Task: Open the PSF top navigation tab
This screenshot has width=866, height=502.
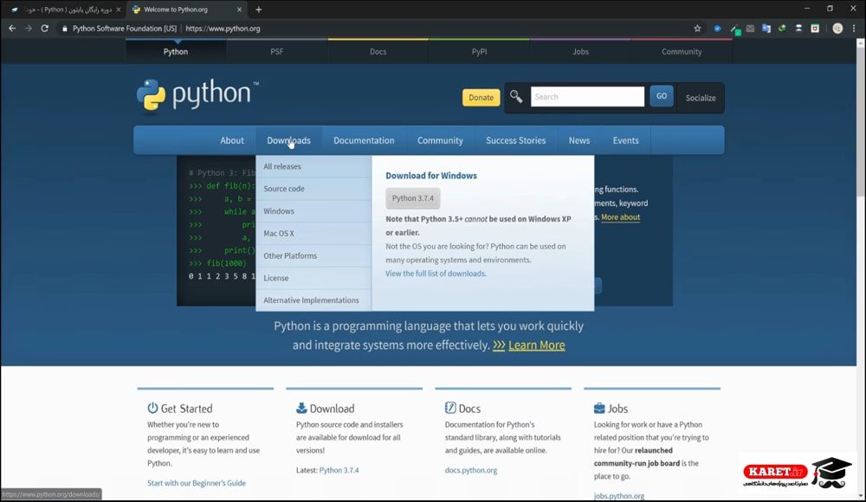Action: tap(277, 51)
